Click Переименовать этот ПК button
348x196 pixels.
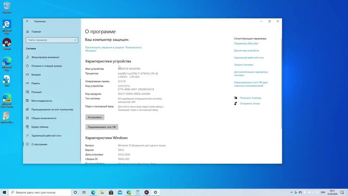tap(102, 127)
